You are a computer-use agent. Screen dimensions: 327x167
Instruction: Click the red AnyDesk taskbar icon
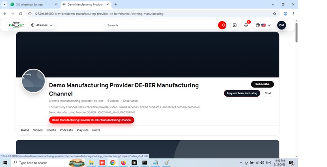pos(102,163)
